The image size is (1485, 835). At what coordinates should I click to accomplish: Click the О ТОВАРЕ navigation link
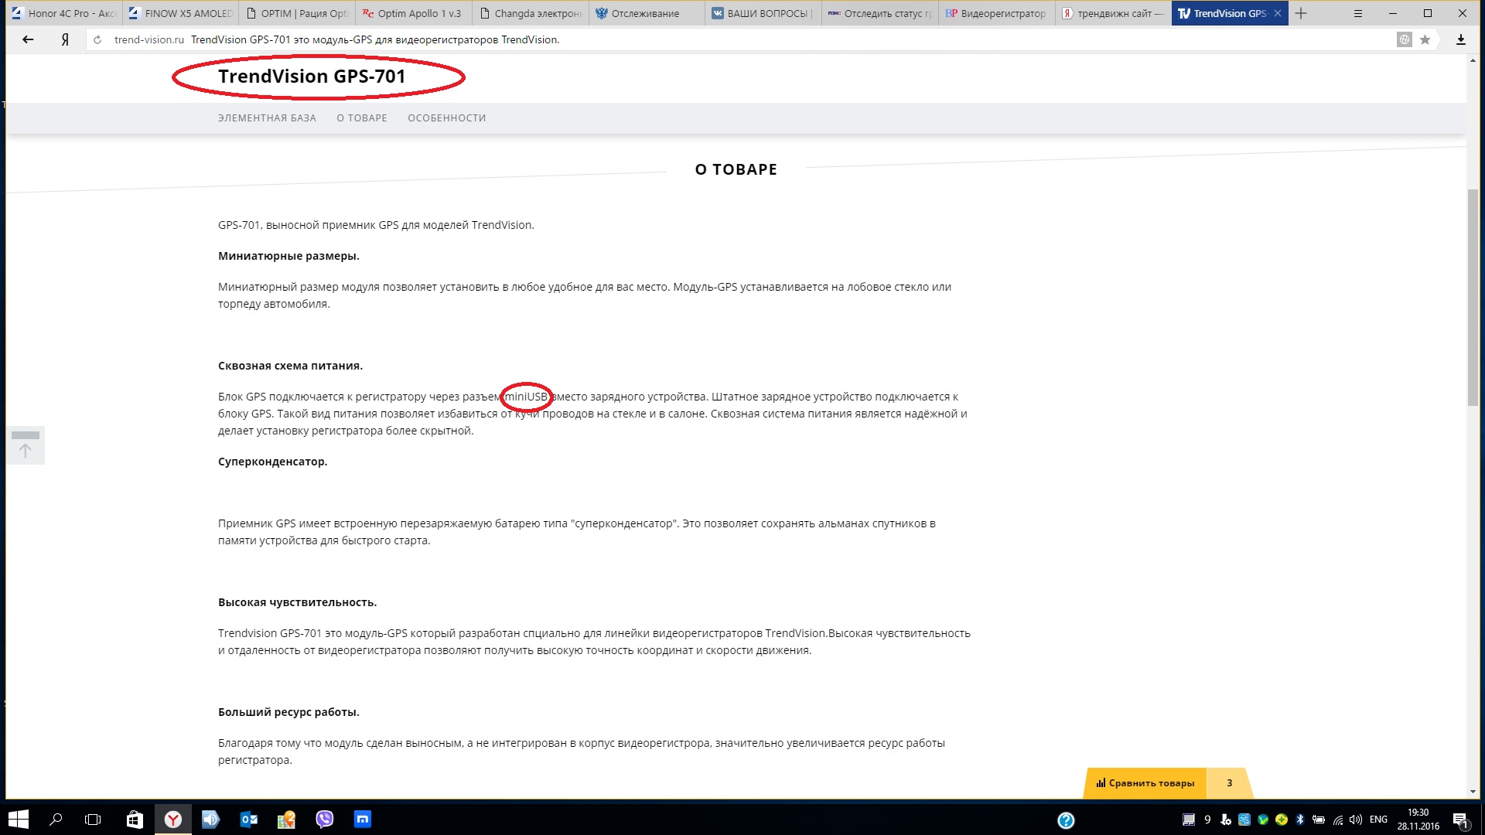pos(361,118)
